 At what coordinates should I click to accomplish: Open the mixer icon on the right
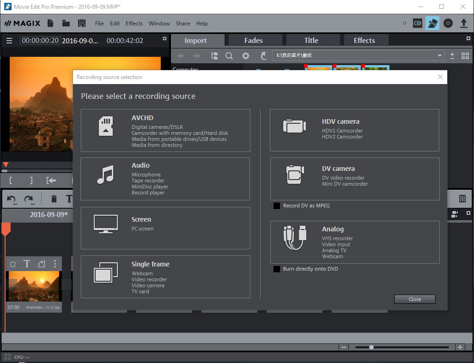click(x=462, y=199)
